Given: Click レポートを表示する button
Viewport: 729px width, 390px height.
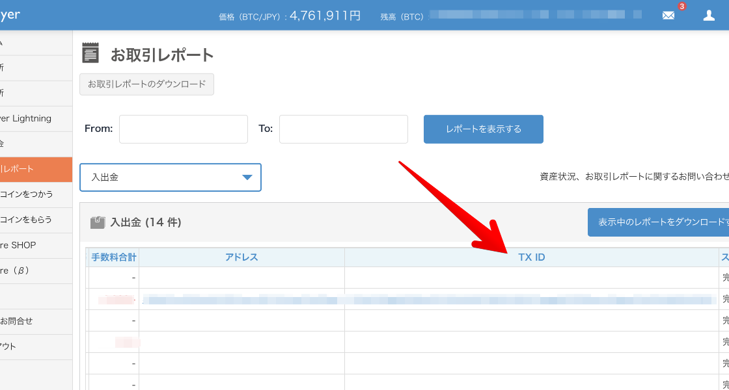Looking at the screenshot, I should coord(484,129).
